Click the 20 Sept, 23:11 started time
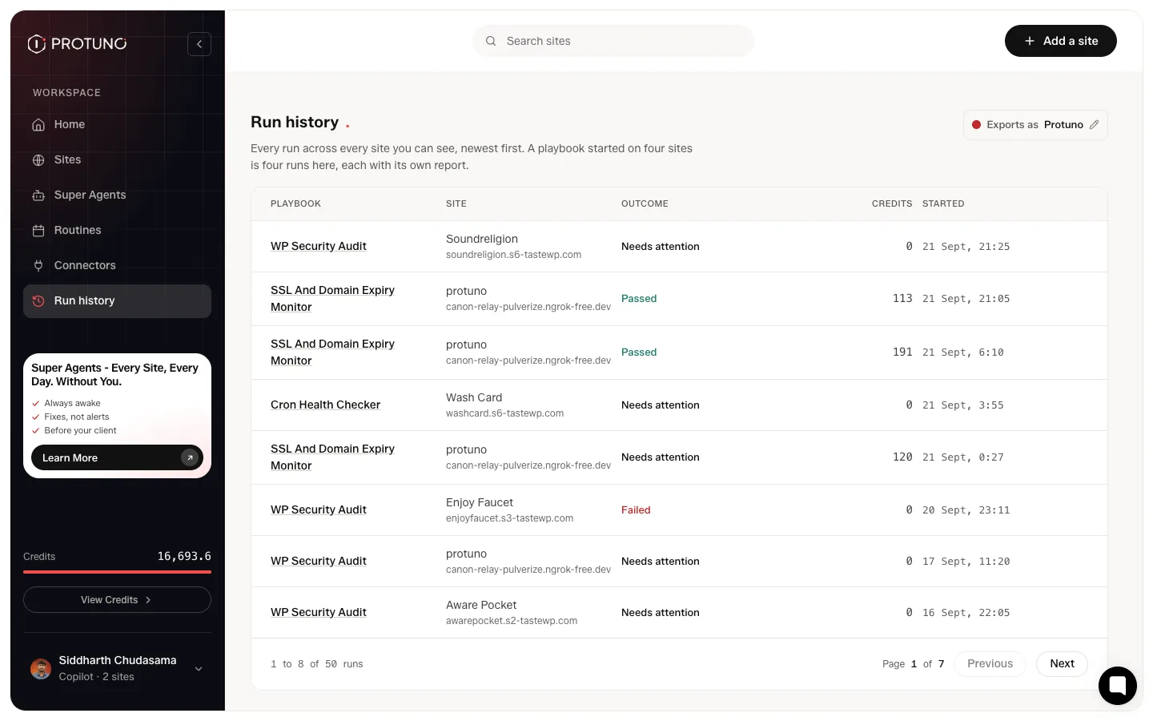This screenshot has height=721, width=1153. (966, 510)
